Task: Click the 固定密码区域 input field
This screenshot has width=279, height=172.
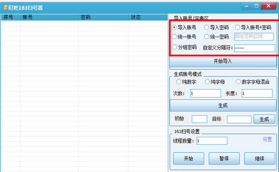Action: click(254, 37)
